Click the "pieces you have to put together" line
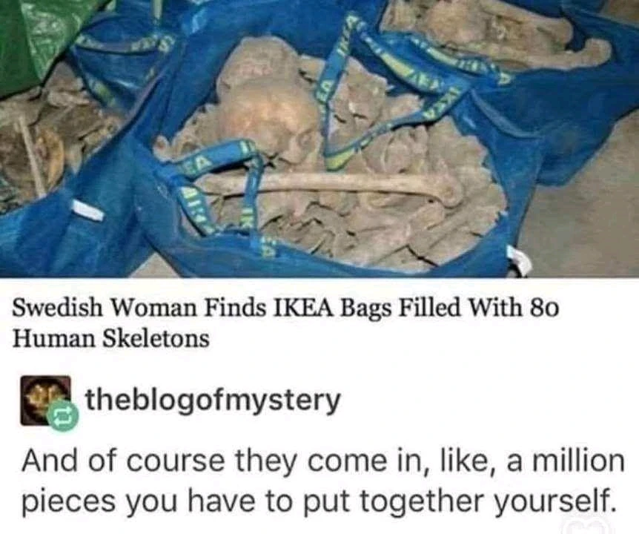The image size is (639, 534). point(317,503)
